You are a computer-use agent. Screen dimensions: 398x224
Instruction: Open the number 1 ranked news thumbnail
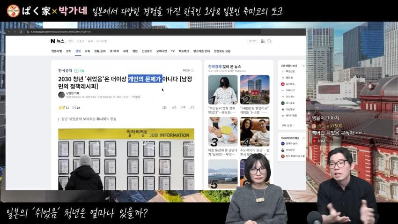(223, 90)
